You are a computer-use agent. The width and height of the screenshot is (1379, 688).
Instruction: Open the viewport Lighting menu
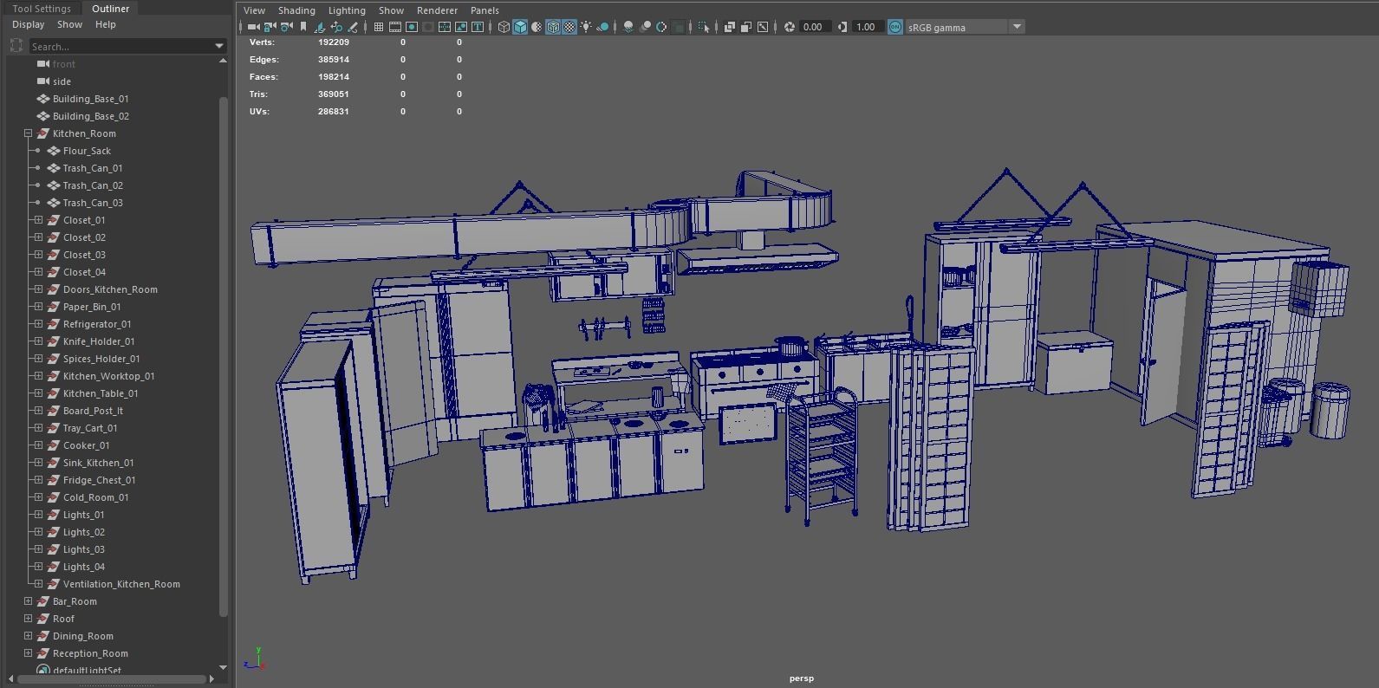click(347, 10)
